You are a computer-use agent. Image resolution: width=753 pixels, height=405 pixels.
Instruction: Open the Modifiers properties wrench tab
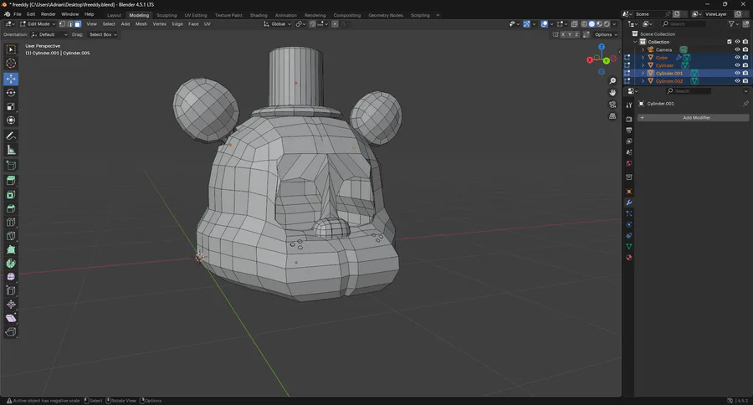click(x=629, y=202)
